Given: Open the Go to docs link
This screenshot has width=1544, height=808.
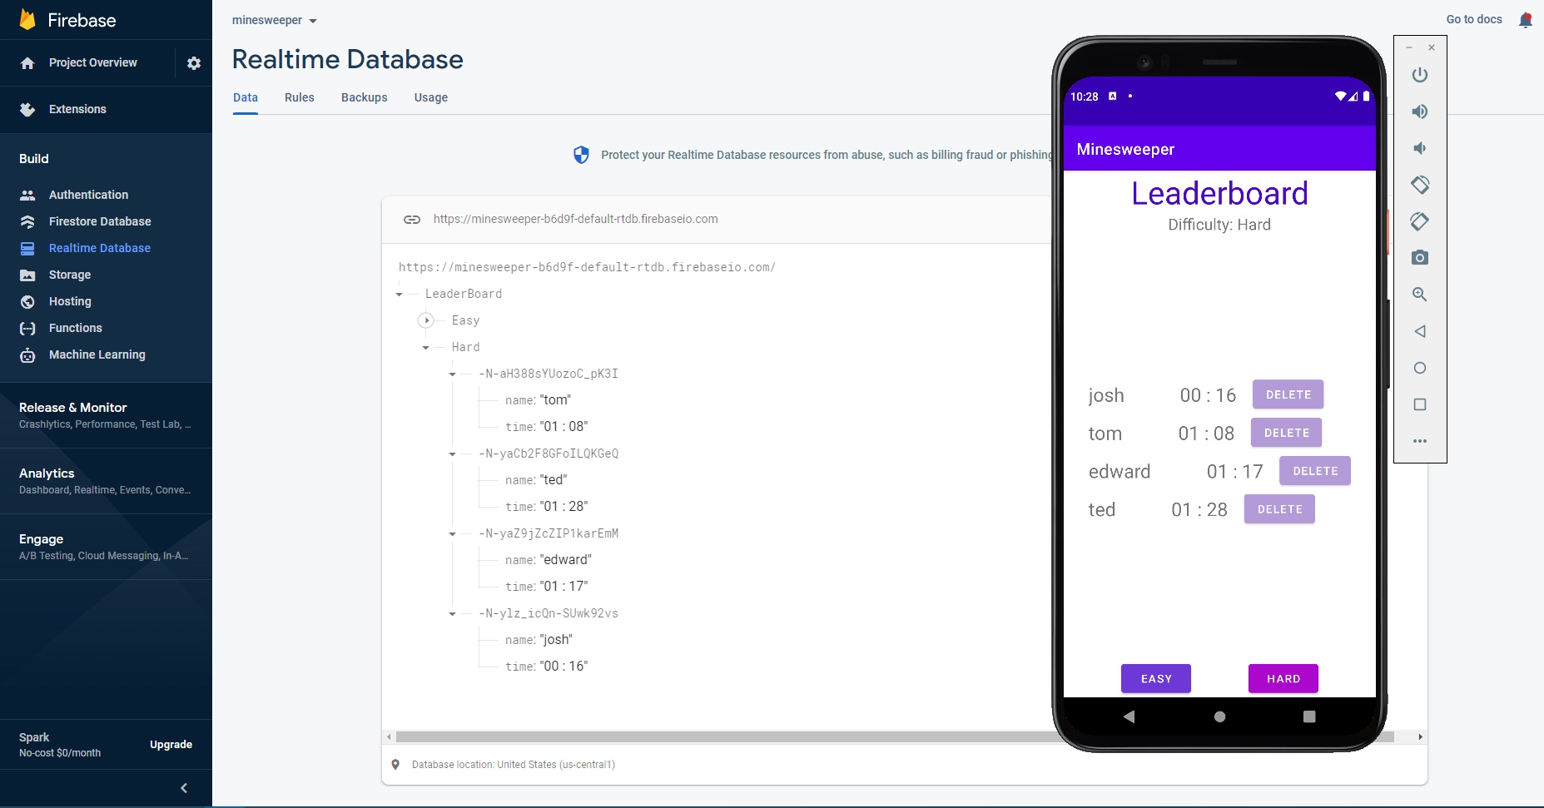Looking at the screenshot, I should coord(1474,19).
